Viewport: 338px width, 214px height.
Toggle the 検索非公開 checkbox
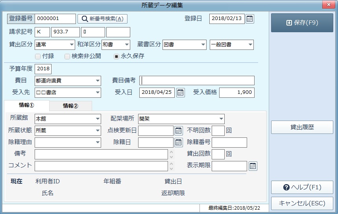point(67,57)
